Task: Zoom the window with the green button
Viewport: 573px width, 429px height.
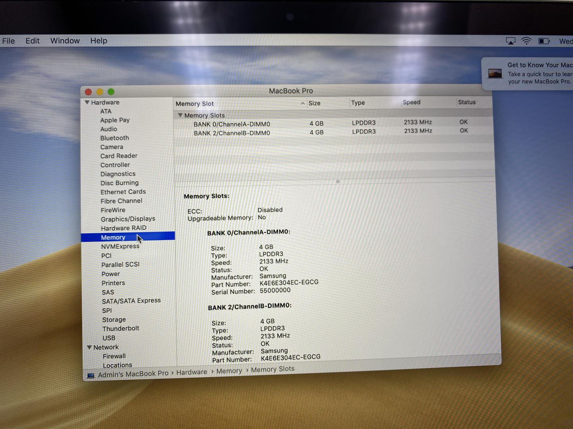Action: tap(111, 92)
